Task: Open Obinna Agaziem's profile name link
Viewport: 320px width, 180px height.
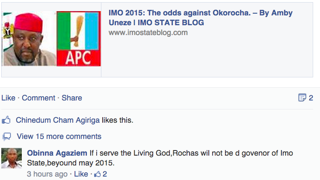Action: pos(57,153)
